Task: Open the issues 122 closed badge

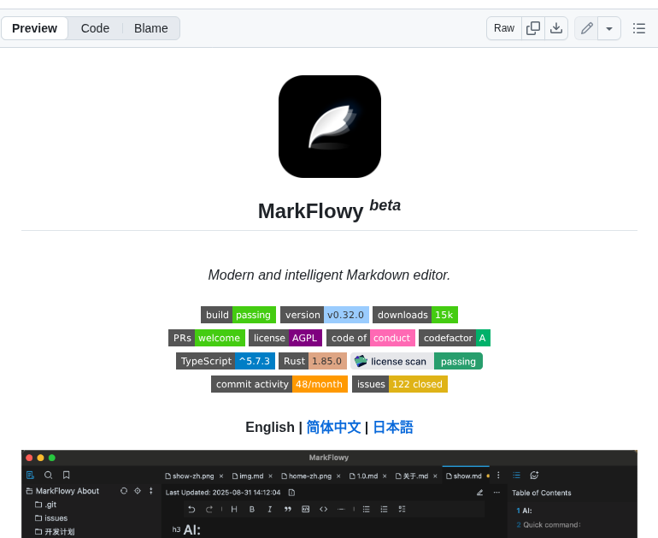Action: tap(400, 384)
